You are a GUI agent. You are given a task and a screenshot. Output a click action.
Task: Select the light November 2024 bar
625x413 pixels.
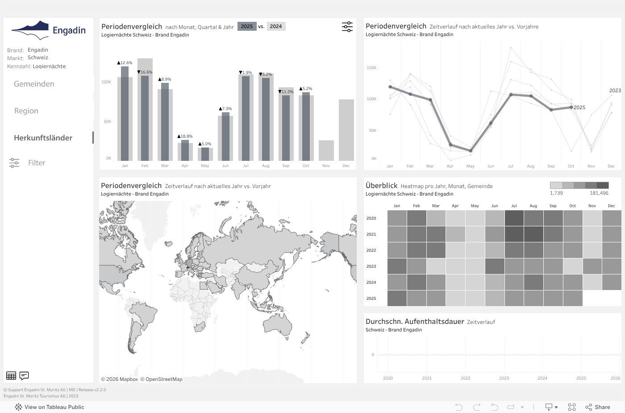[326, 151]
